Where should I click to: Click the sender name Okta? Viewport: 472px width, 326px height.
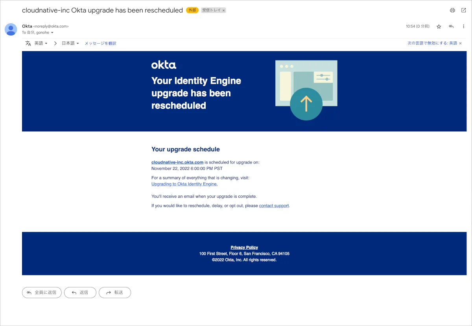[27, 26]
